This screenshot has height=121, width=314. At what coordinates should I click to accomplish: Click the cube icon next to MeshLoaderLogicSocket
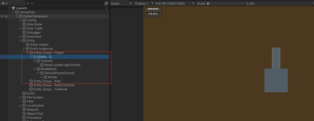(x=42, y=65)
